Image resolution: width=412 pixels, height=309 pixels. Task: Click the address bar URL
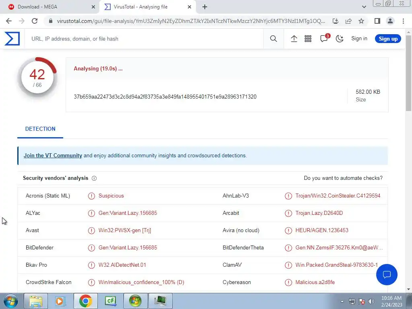(191, 21)
